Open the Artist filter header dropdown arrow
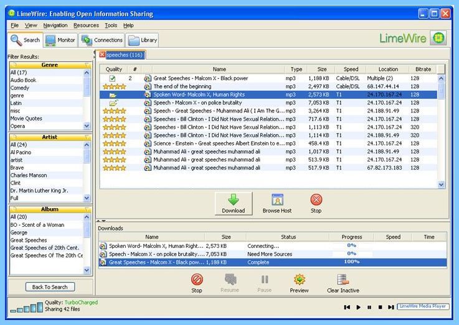Viewport: 459px width, 325px height. [x=87, y=137]
